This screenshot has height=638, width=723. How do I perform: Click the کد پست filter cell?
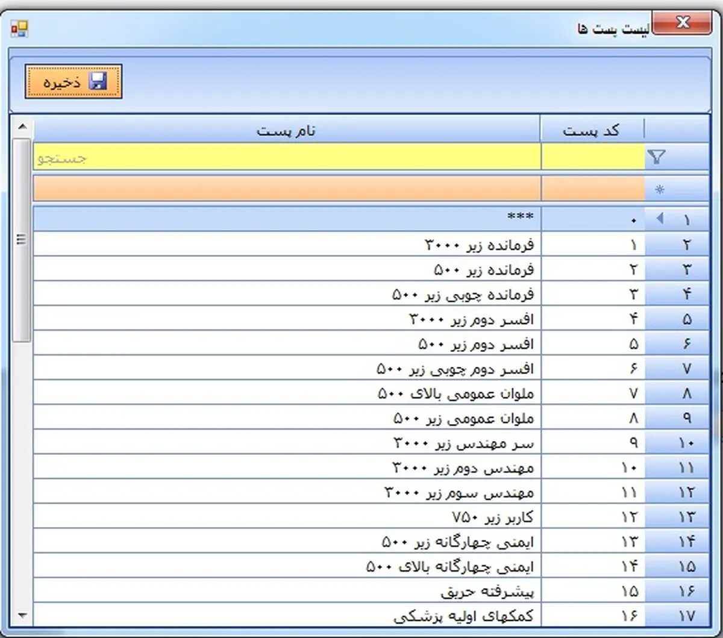click(x=593, y=158)
